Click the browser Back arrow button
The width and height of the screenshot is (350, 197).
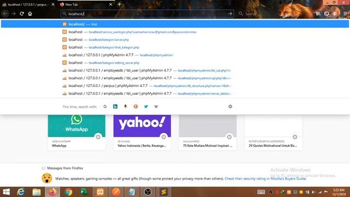(5, 14)
